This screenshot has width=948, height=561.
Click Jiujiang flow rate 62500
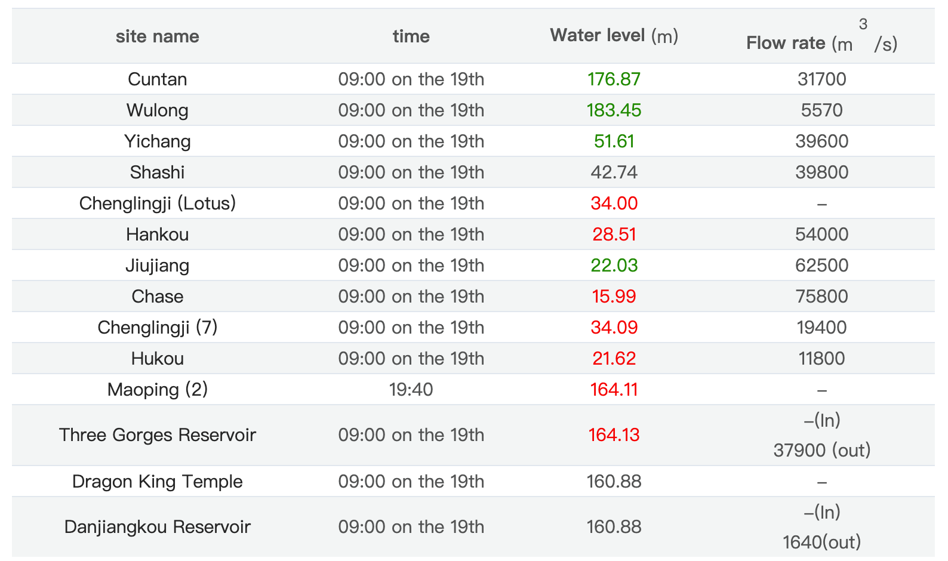(822, 266)
